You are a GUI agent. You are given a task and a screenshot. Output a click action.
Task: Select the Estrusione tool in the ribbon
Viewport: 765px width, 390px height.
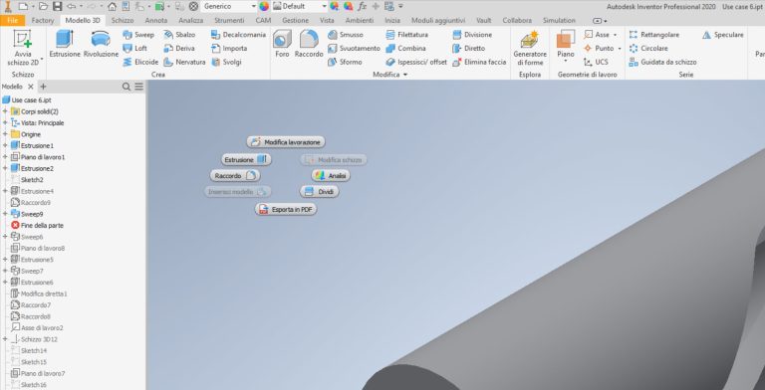[x=65, y=44]
